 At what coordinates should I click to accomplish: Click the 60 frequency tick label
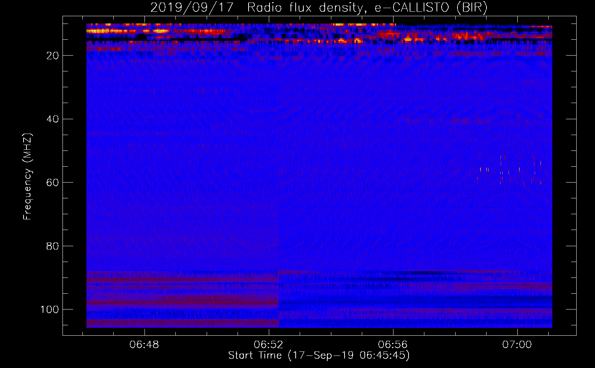tap(53, 183)
